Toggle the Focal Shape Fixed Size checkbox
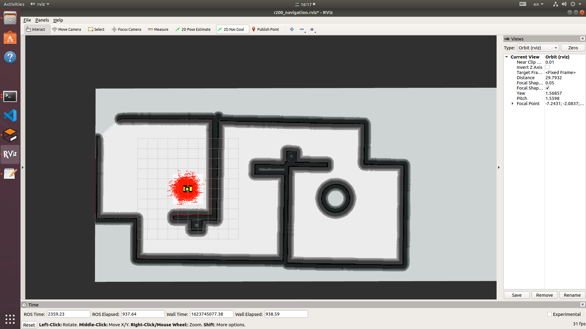 [548, 88]
